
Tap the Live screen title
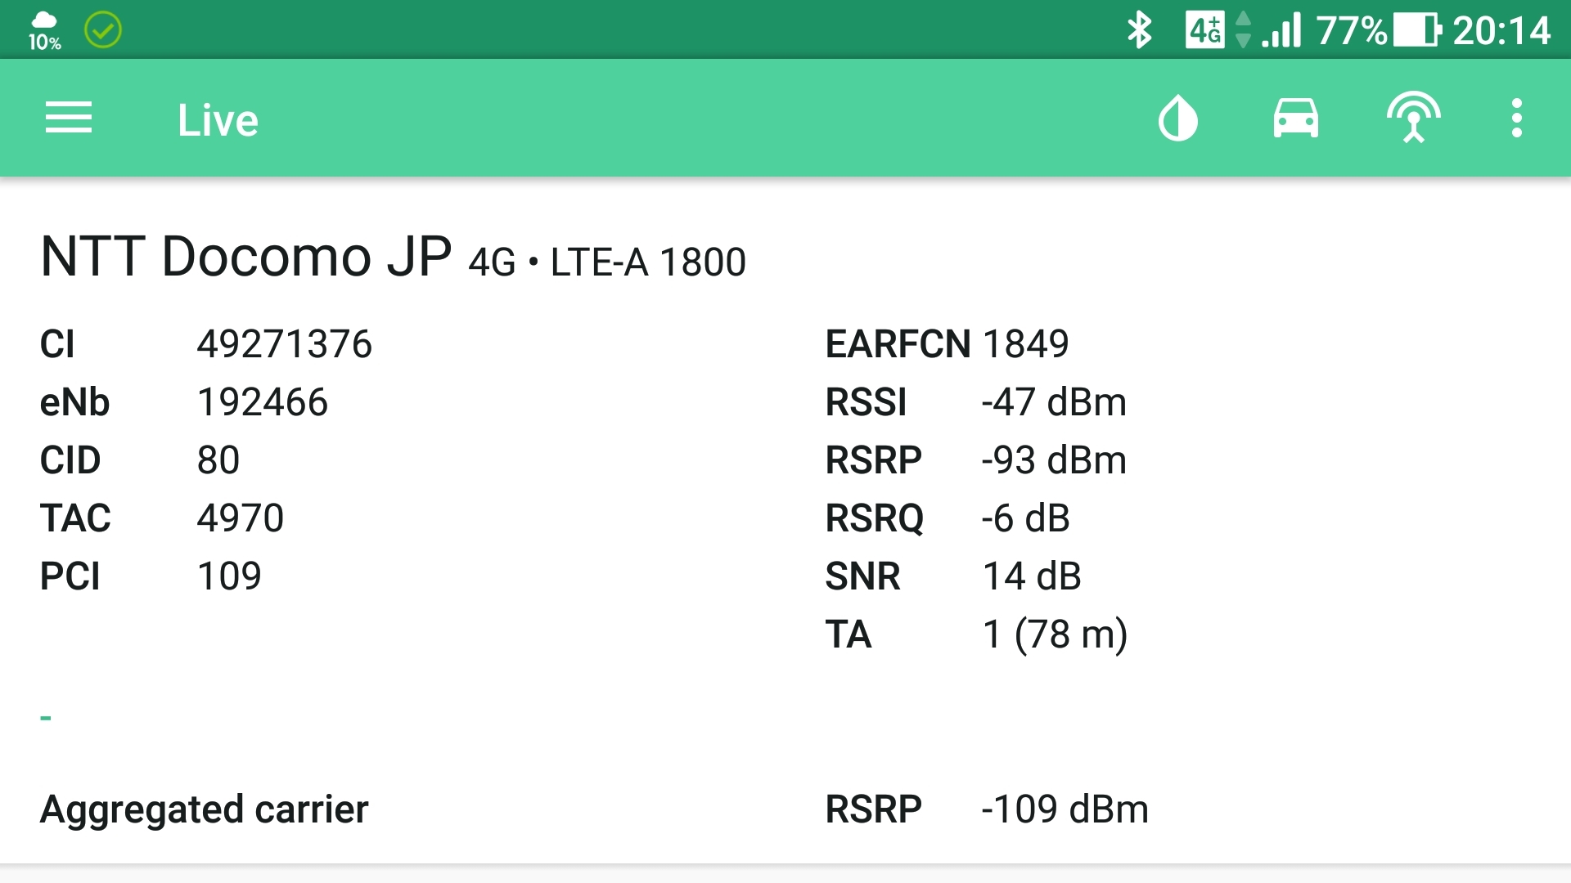pyautogui.click(x=218, y=120)
